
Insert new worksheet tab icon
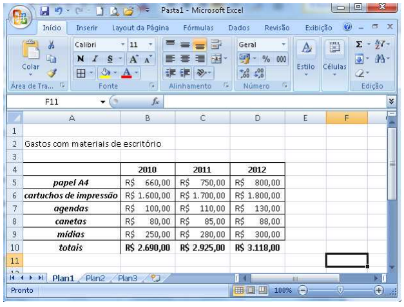(x=154, y=278)
